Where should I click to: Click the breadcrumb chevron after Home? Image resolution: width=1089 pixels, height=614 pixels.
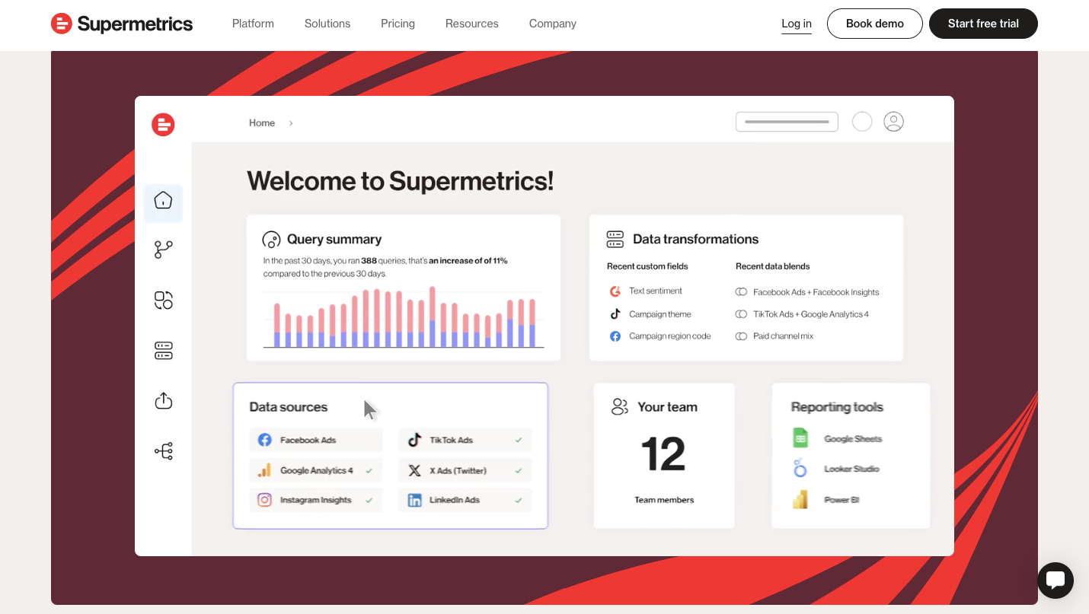click(291, 122)
